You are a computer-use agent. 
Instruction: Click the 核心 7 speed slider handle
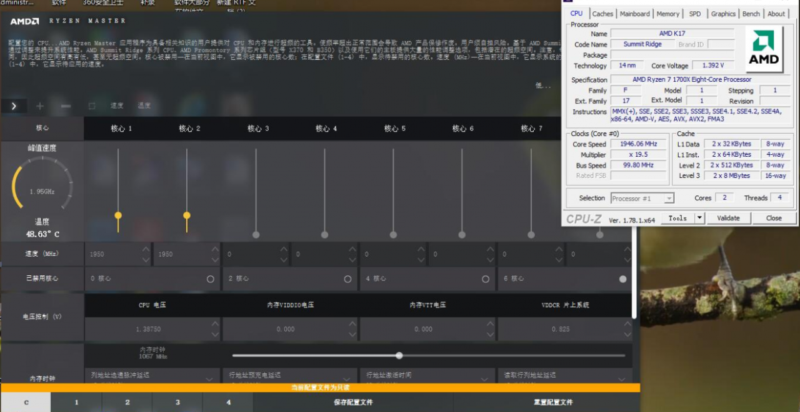[531, 235]
